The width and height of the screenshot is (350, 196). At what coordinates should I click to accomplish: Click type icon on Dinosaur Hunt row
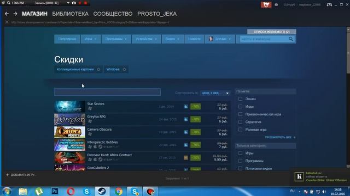(x=186, y=157)
